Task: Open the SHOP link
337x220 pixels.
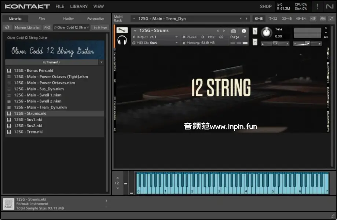Action: click(x=265, y=7)
